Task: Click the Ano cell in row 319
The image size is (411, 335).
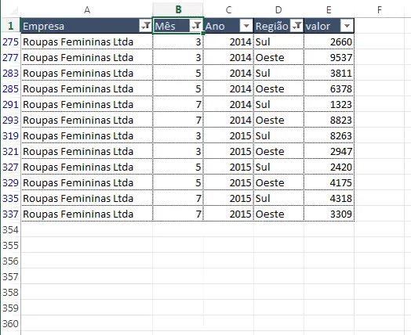Action: pos(228,135)
